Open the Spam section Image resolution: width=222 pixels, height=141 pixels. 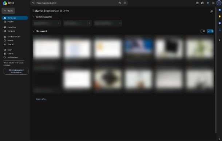pyautogui.click(x=10, y=50)
